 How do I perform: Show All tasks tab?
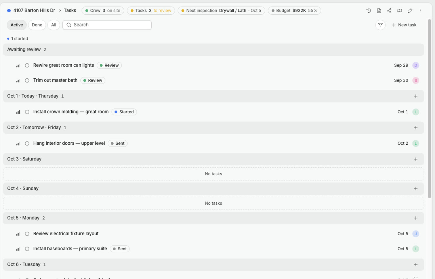[x=54, y=25]
